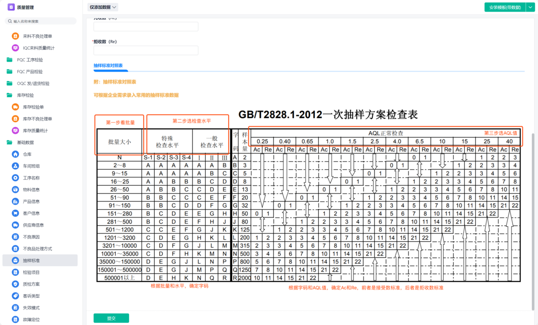538x325 pixels.
Task: Click the OQC 发/退货检验 folder icon
Action: pos(9,83)
